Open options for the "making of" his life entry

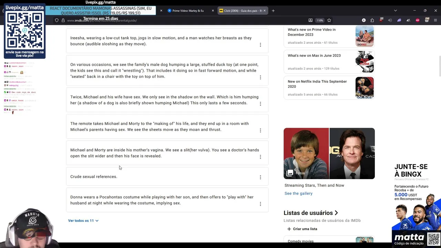click(x=260, y=131)
